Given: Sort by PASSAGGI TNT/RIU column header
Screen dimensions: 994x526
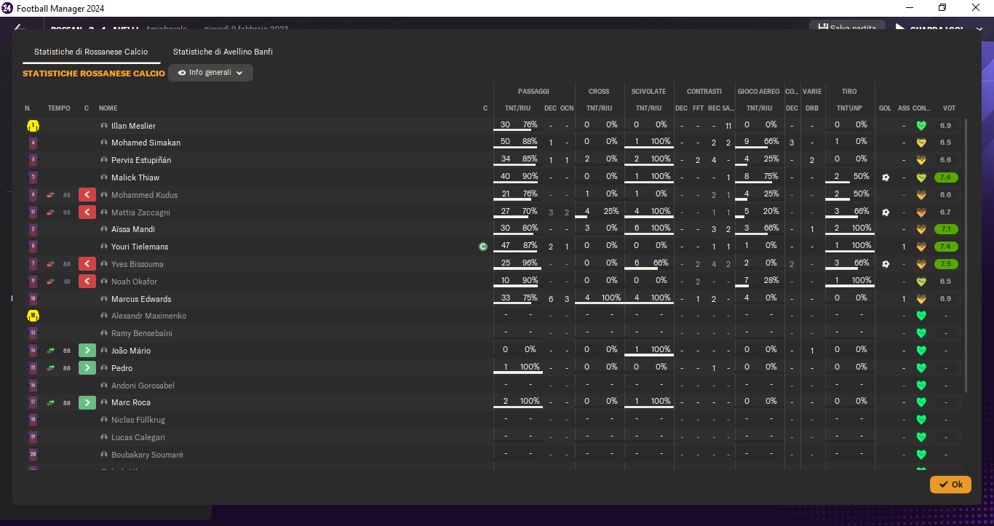Looking at the screenshot, I should tap(518, 108).
